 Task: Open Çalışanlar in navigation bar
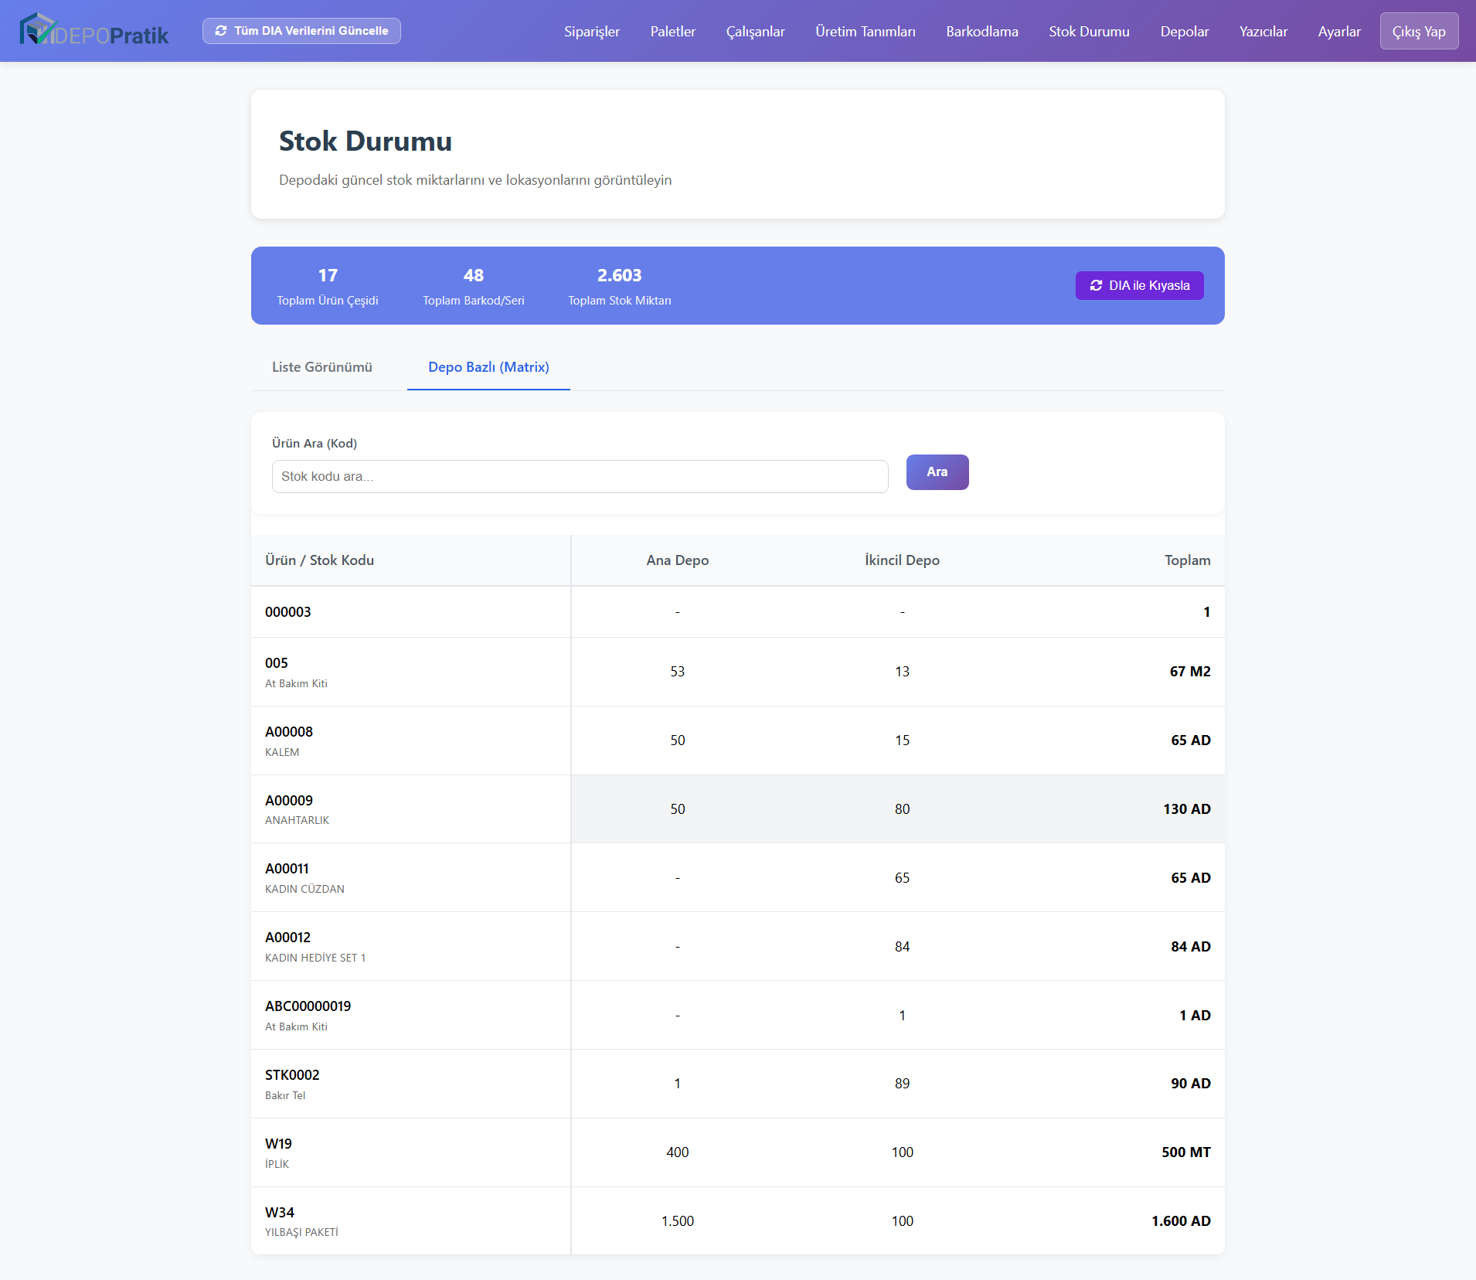755,32
